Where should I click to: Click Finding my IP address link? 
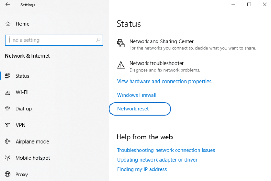pyautogui.click(x=142, y=169)
